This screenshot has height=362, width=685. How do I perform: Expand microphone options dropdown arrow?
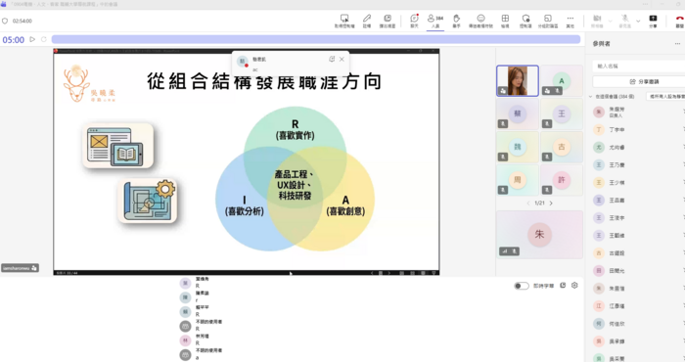click(638, 21)
